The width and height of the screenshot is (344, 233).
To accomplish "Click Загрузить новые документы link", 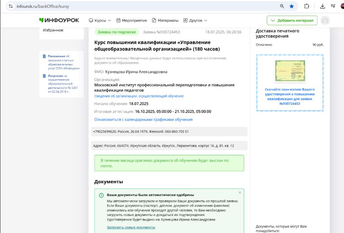I will tap(131, 227).
